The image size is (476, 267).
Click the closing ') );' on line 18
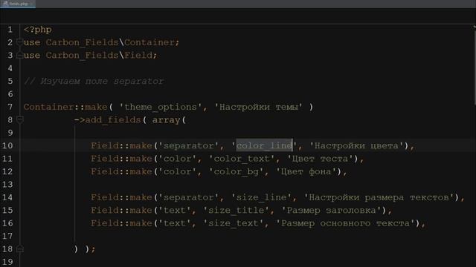(85, 249)
